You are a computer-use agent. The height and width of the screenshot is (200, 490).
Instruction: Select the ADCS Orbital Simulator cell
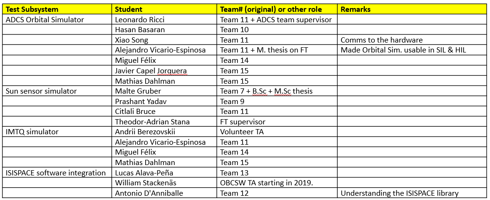(x=44, y=19)
